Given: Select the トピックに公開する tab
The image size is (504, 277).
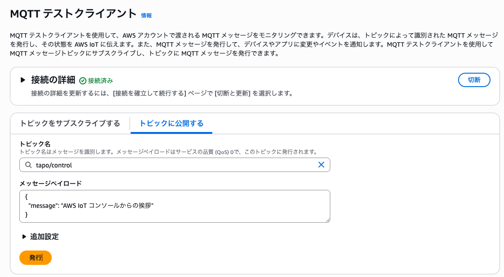Looking at the screenshot, I should [x=171, y=123].
